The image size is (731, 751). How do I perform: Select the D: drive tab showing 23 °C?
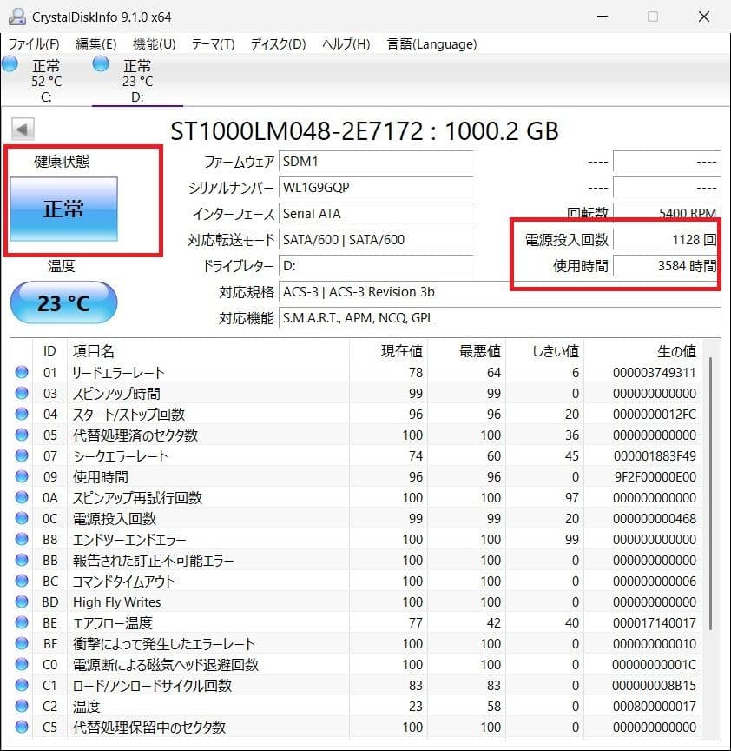click(137, 81)
